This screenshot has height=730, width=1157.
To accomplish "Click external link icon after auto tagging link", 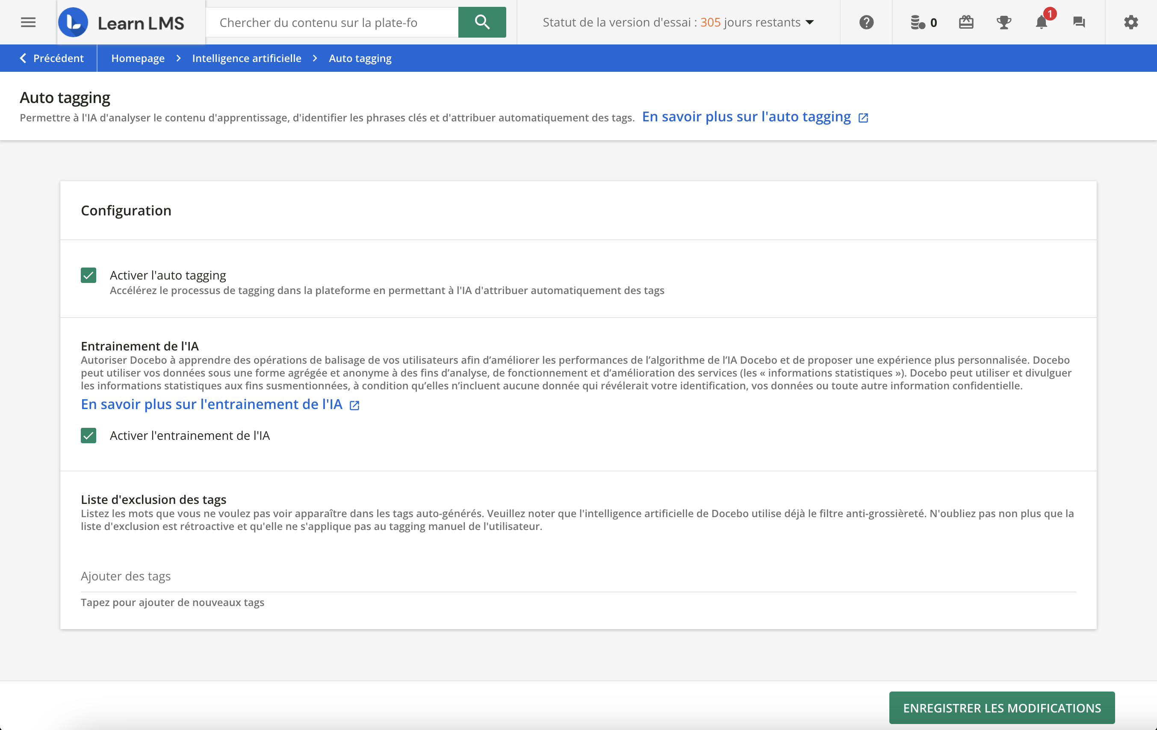I will tap(863, 118).
